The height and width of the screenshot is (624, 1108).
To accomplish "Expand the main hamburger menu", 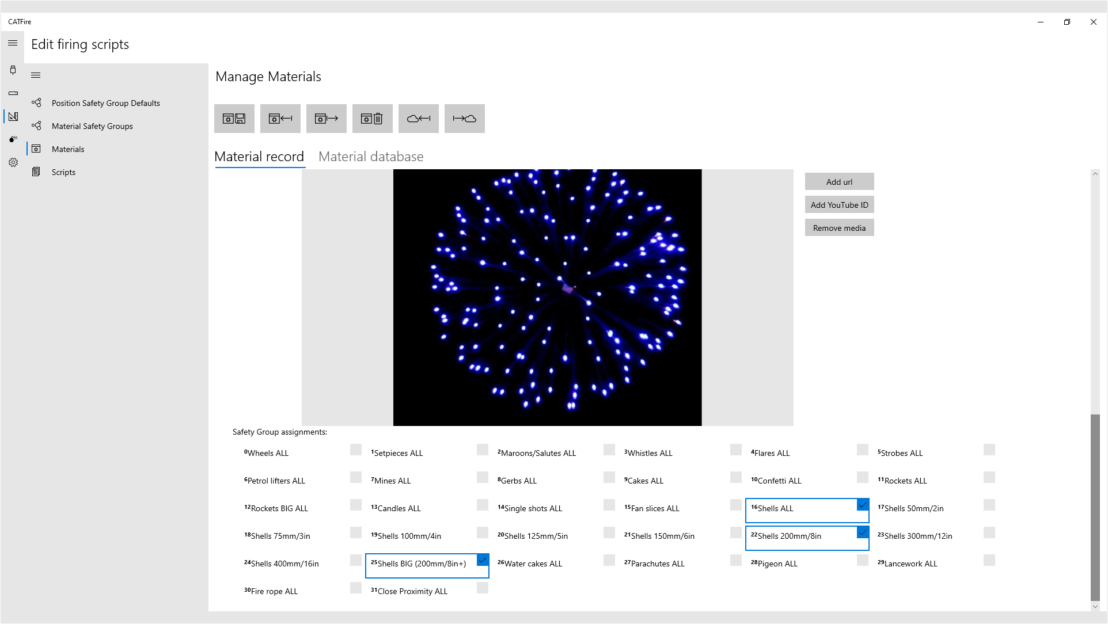I will [13, 44].
